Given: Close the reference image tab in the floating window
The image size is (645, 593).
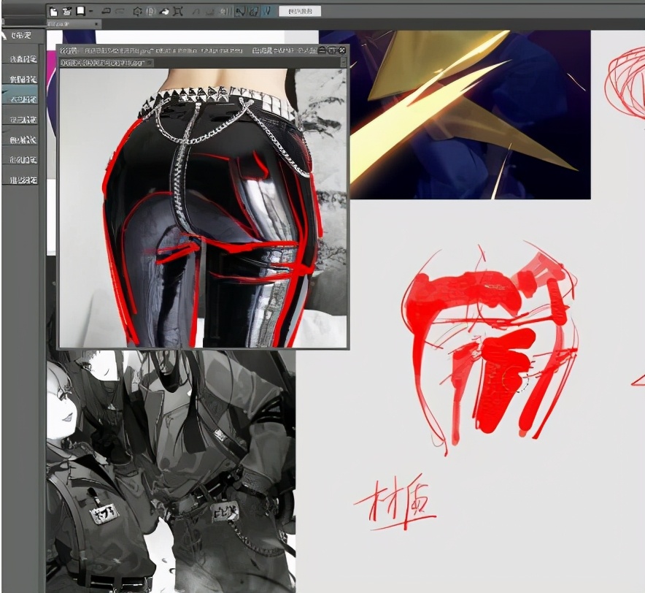Looking at the screenshot, I should coord(150,63).
